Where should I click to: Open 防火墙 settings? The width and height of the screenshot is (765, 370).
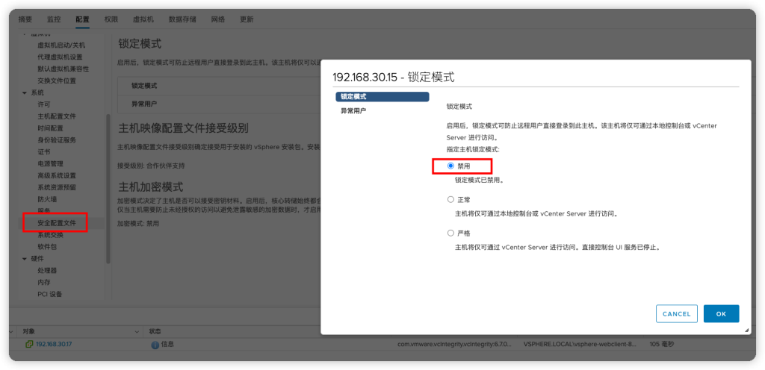(47, 199)
